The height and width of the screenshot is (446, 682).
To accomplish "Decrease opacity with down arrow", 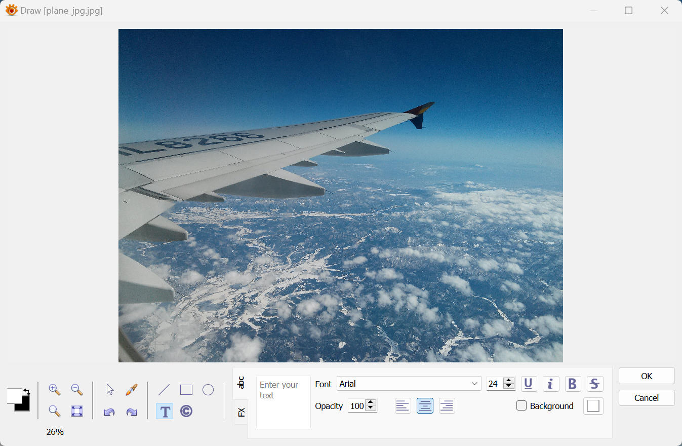I will click(371, 408).
